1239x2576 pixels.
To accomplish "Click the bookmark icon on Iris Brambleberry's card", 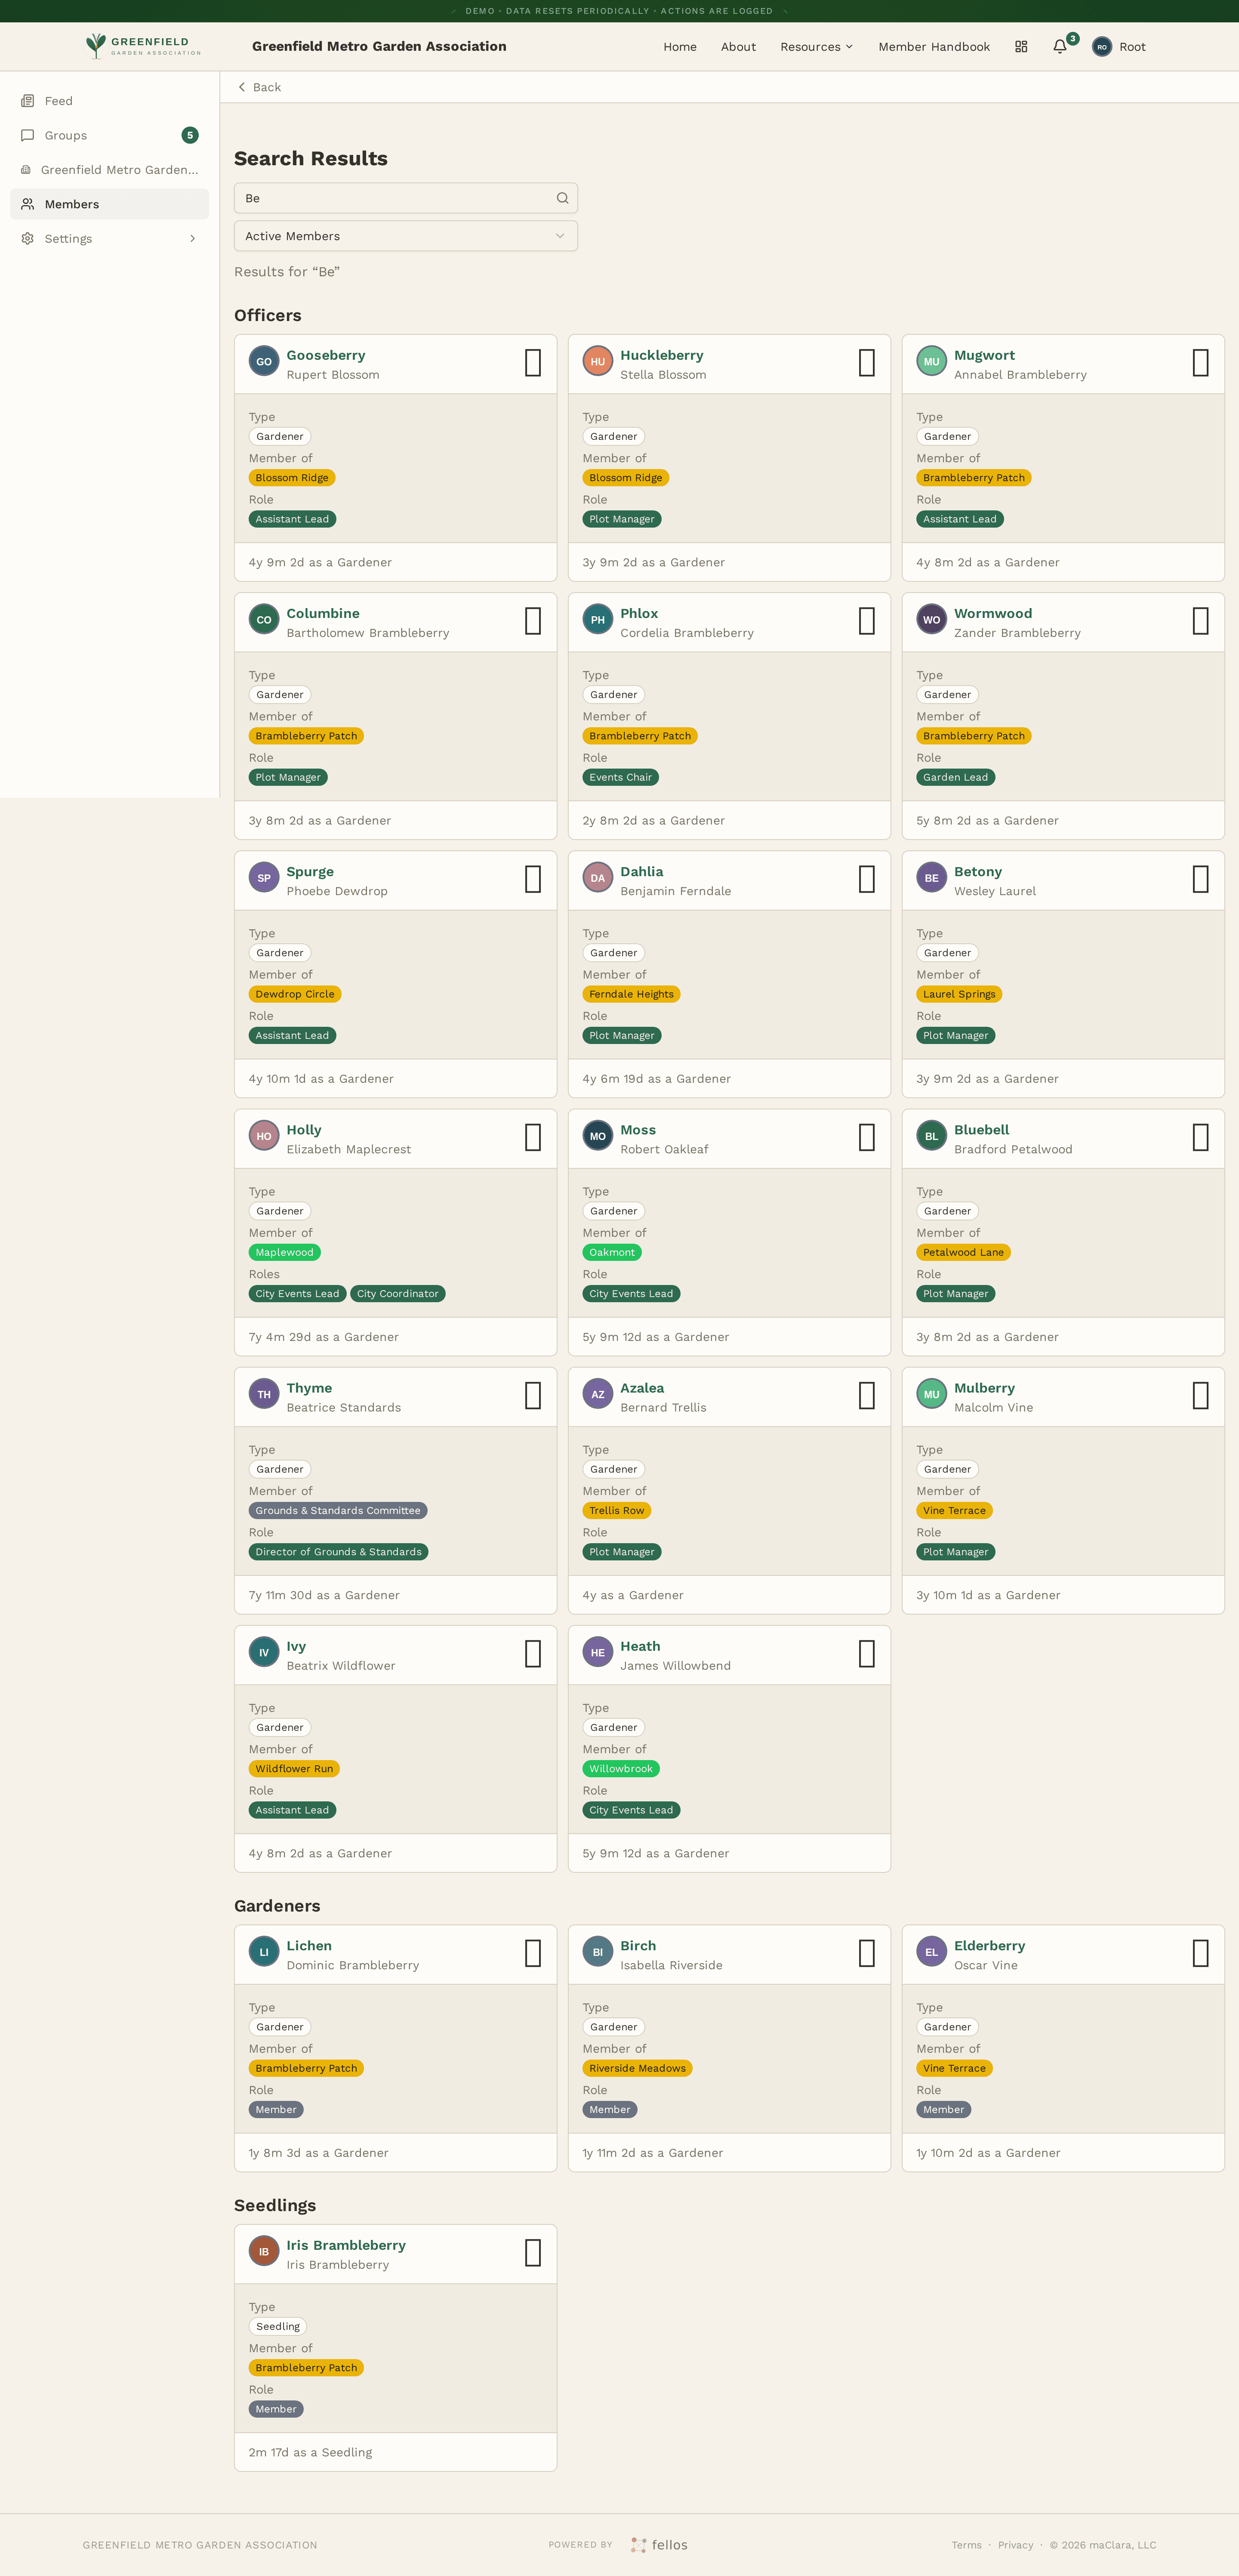I will pos(532,2253).
